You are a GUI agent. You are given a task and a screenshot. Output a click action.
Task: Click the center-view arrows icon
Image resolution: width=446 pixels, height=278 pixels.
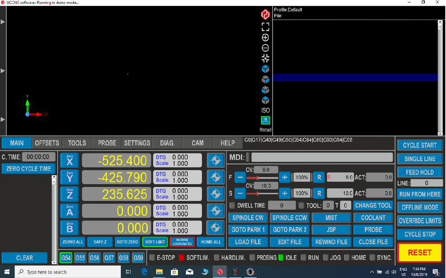(x=265, y=58)
